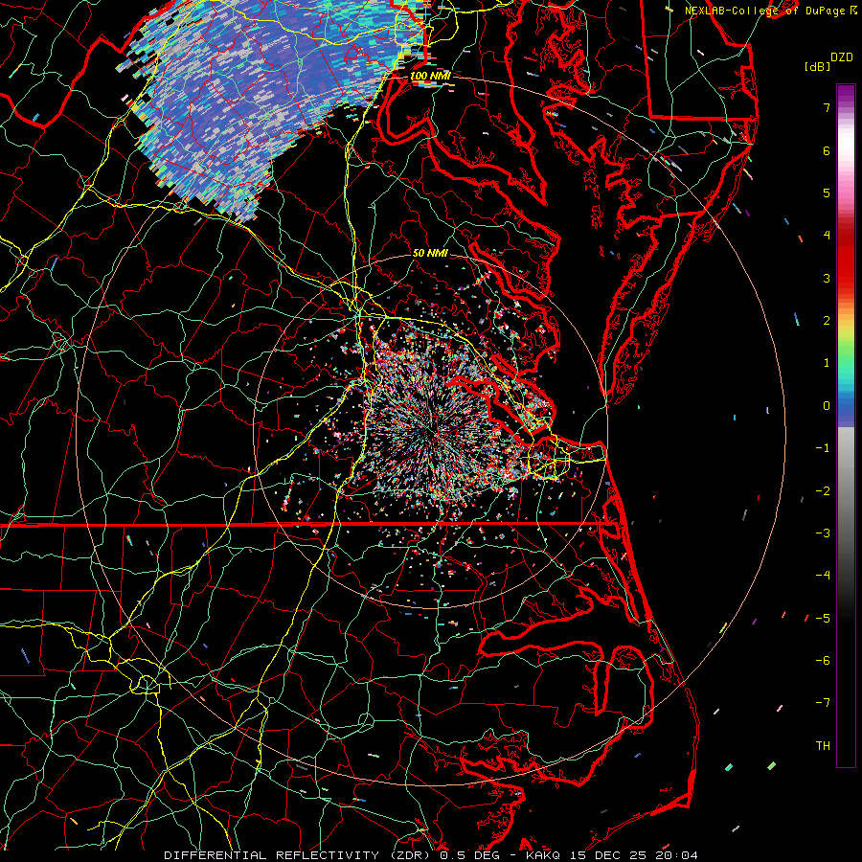This screenshot has width=862, height=862.
Task: Click the legend value 3
Action: [x=827, y=278]
